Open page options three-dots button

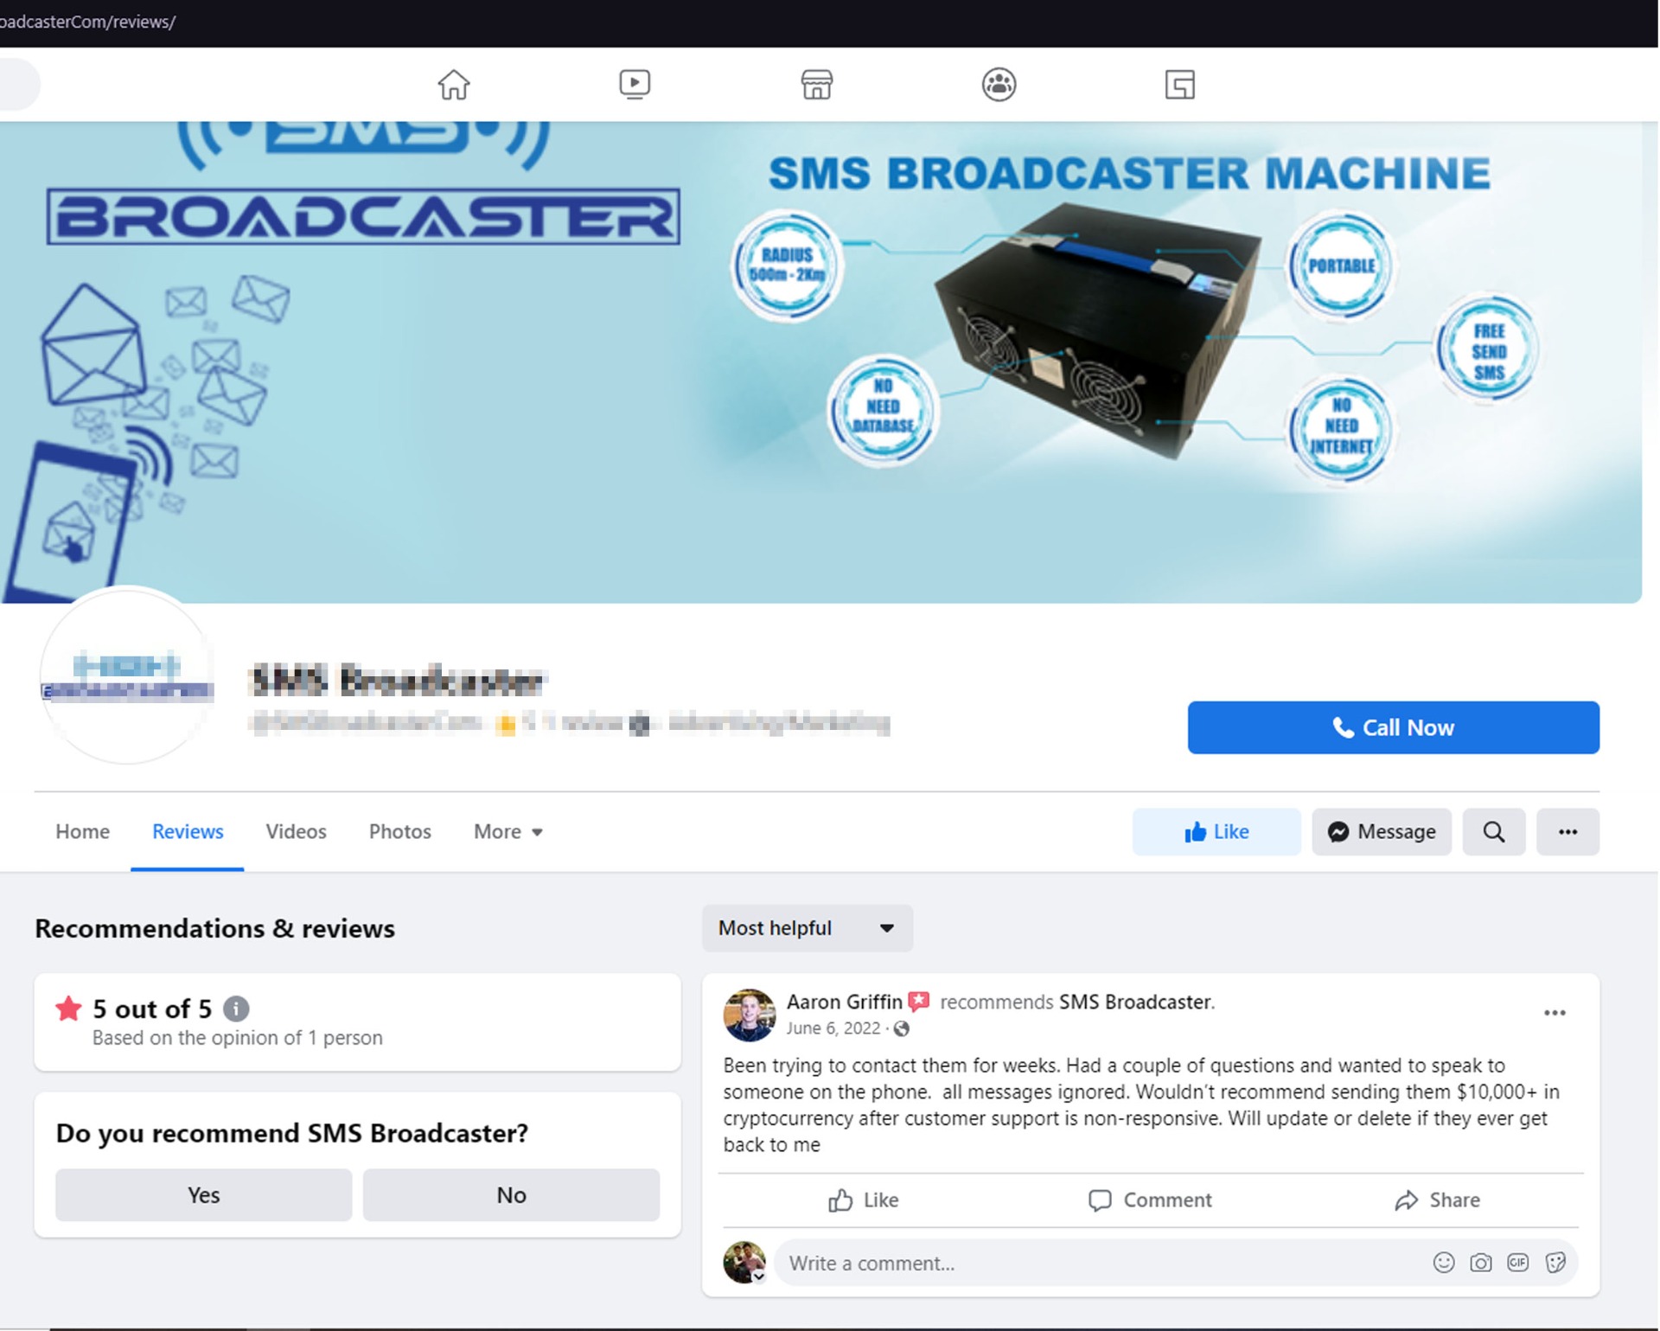pyautogui.click(x=1567, y=832)
